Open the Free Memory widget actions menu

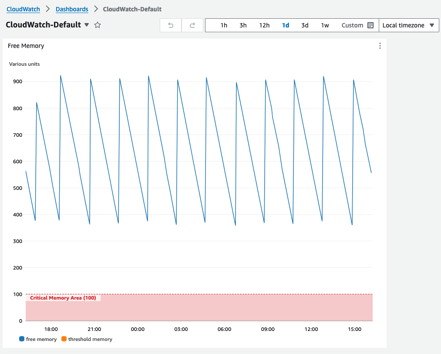pyautogui.click(x=380, y=46)
